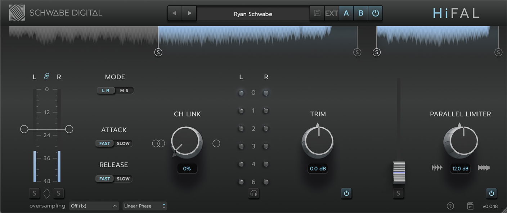Click the left LED at gain reduction 3
Viewport: 507px width, 213px height.
tap(241, 146)
